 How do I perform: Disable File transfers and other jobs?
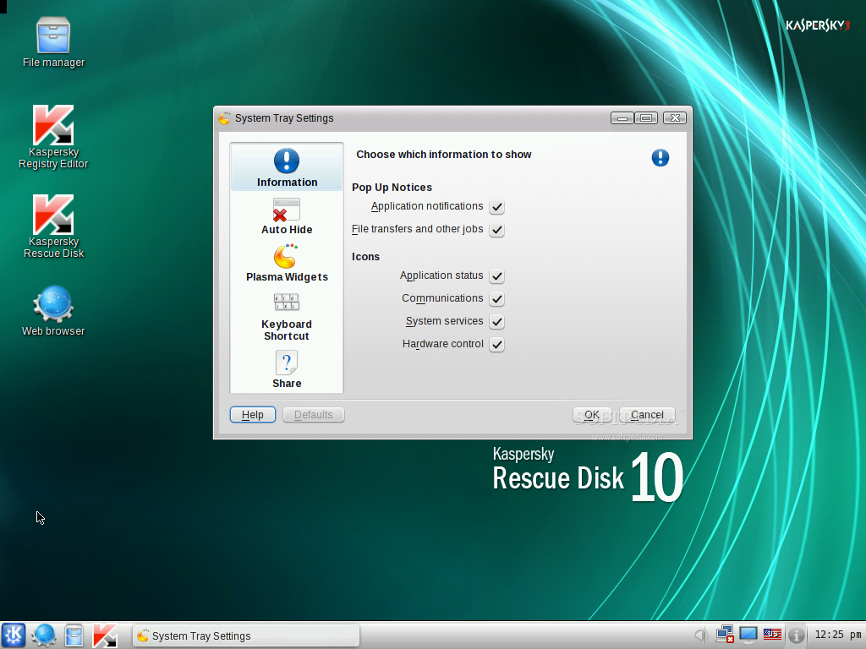point(496,230)
